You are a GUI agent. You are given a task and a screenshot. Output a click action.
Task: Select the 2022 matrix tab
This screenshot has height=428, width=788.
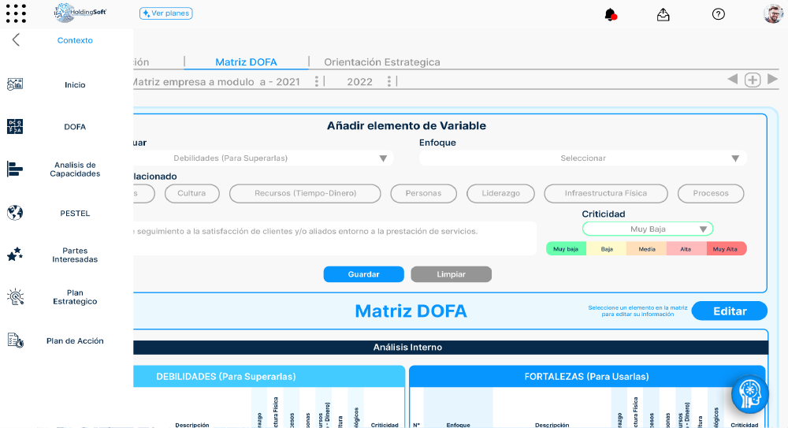click(360, 81)
